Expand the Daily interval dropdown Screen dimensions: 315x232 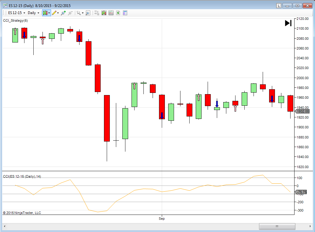coord(33,13)
